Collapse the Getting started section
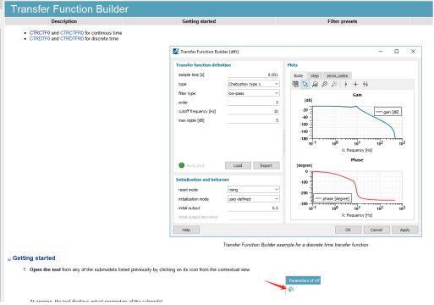Viewport: 434px width, 305px height. click(x=9, y=259)
